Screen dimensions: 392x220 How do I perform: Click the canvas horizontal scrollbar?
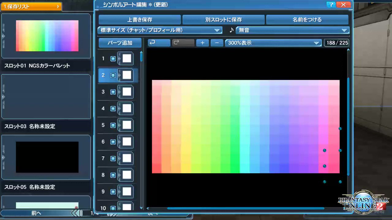point(246,208)
